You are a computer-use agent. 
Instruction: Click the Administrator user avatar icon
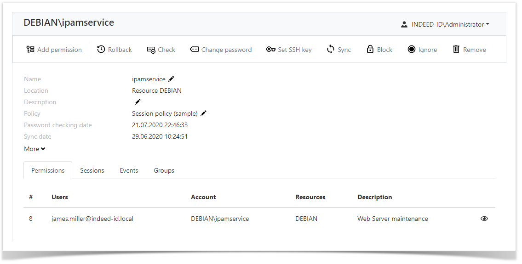click(404, 24)
